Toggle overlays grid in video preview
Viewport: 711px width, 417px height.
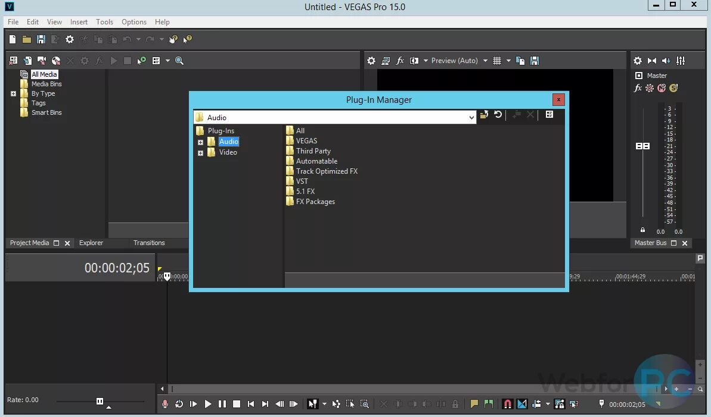(x=497, y=61)
